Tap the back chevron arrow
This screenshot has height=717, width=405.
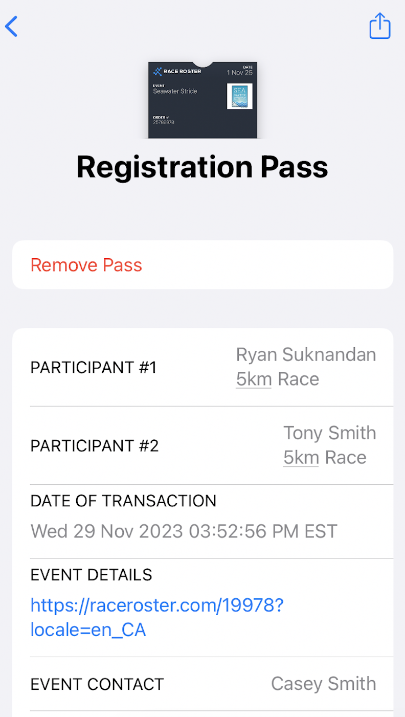(11, 27)
